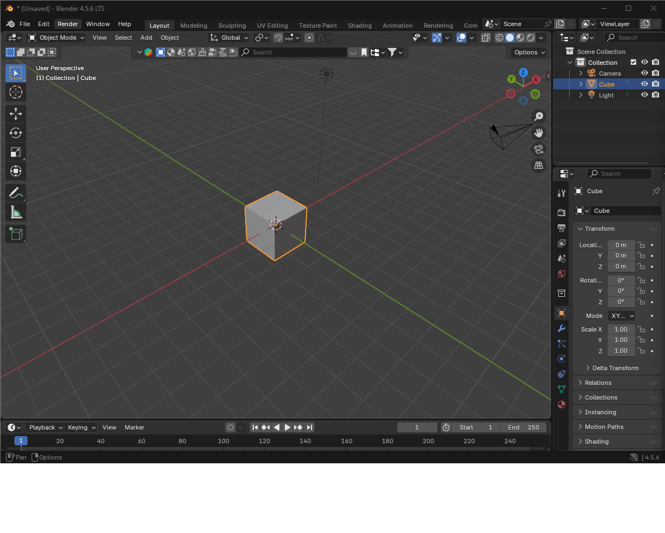Collapse the Camera item in the outliner
The height and width of the screenshot is (533, 665).
[x=581, y=73]
